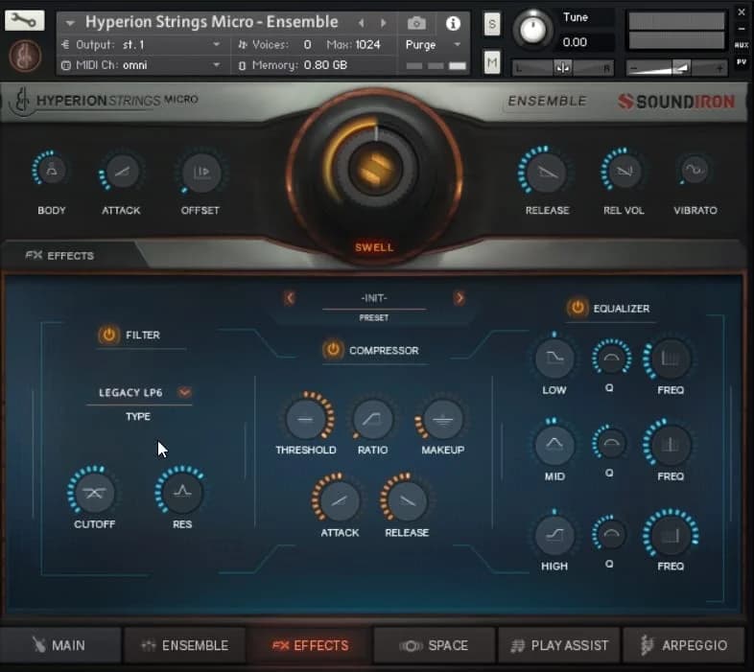The width and height of the screenshot is (754, 672).
Task: Solo the instrument with S button
Action: click(491, 24)
